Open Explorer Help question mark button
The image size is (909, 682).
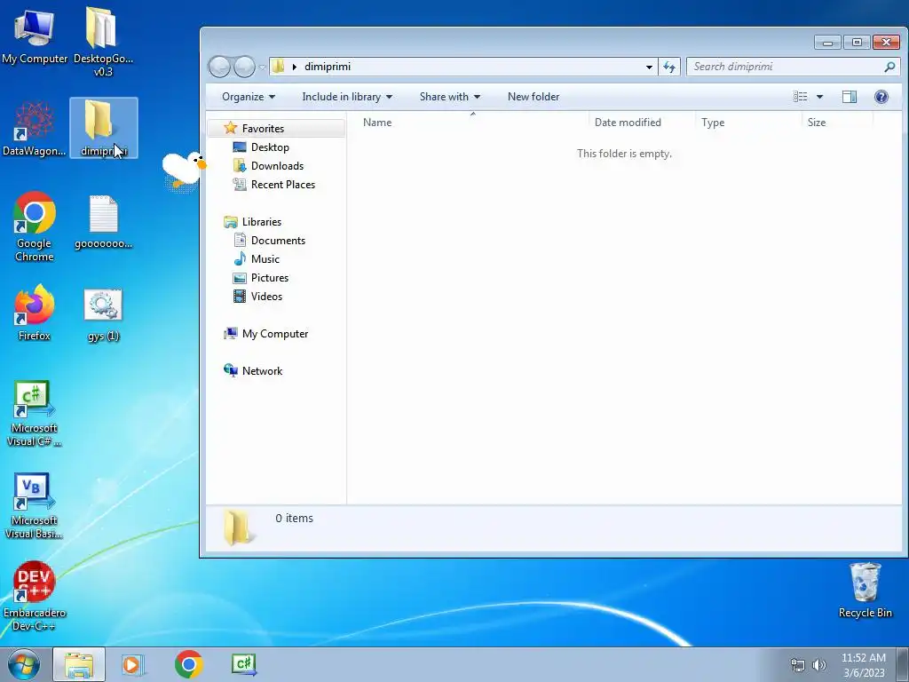click(881, 97)
